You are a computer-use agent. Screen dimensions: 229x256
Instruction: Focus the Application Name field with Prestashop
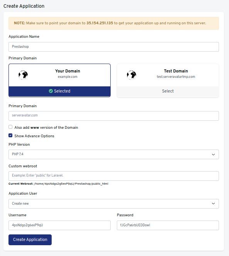[x=114, y=47]
